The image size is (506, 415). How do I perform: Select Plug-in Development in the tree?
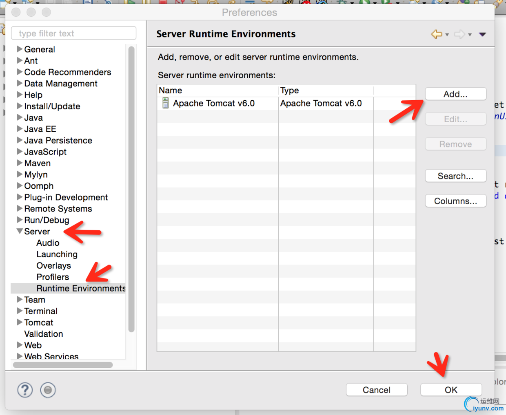tap(66, 197)
